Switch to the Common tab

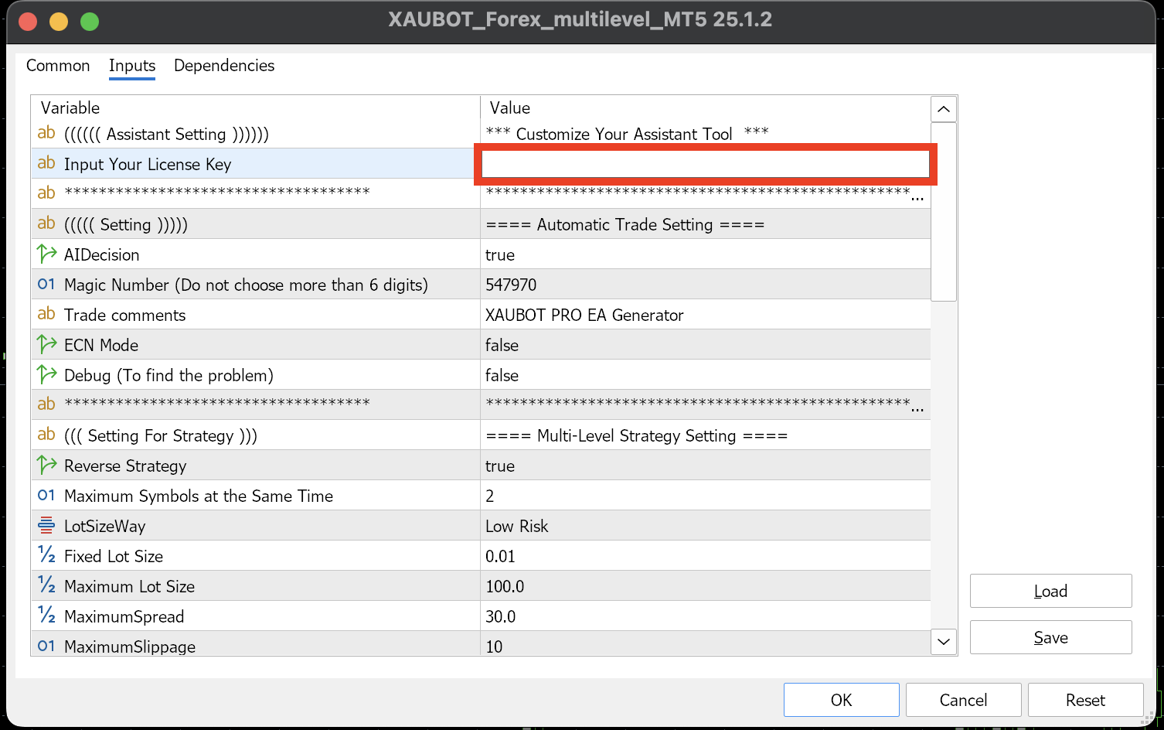[x=58, y=66]
